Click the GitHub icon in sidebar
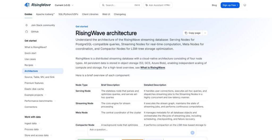The width and height of the screenshot is (272, 140). [x=27, y=32]
